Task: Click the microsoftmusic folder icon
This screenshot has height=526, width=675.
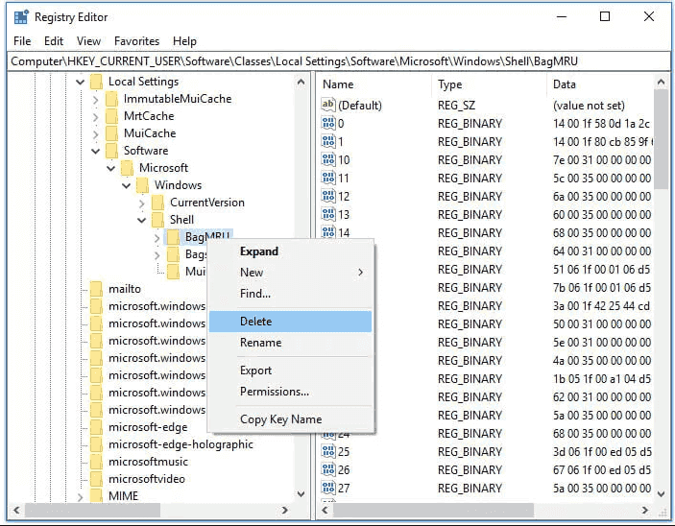Action: 96,462
